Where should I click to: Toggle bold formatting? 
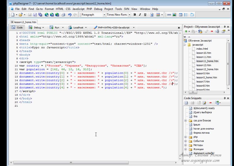coord(135,15)
